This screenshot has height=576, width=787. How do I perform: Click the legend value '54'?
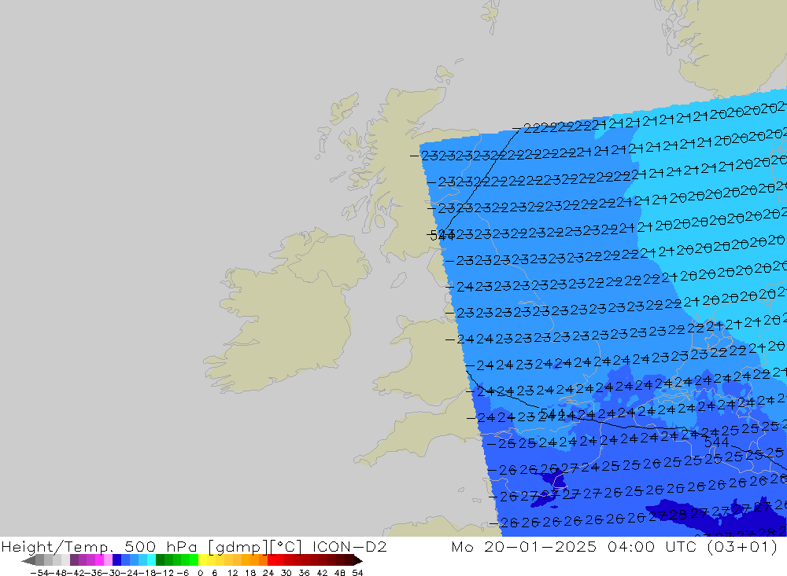tap(357, 573)
